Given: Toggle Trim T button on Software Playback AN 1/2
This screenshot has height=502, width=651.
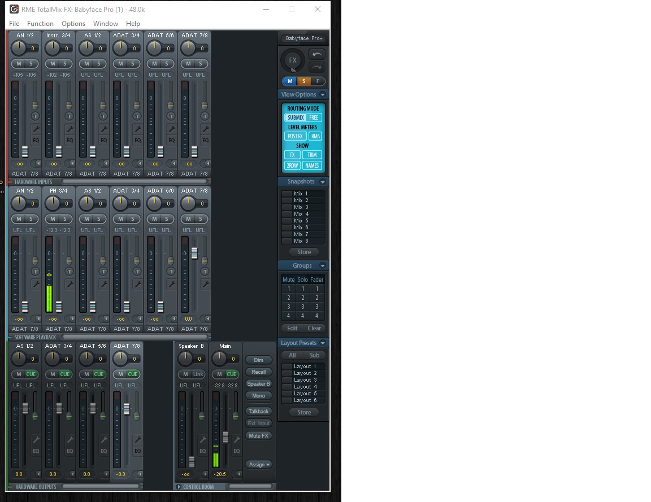Looking at the screenshot, I should pos(36,272).
